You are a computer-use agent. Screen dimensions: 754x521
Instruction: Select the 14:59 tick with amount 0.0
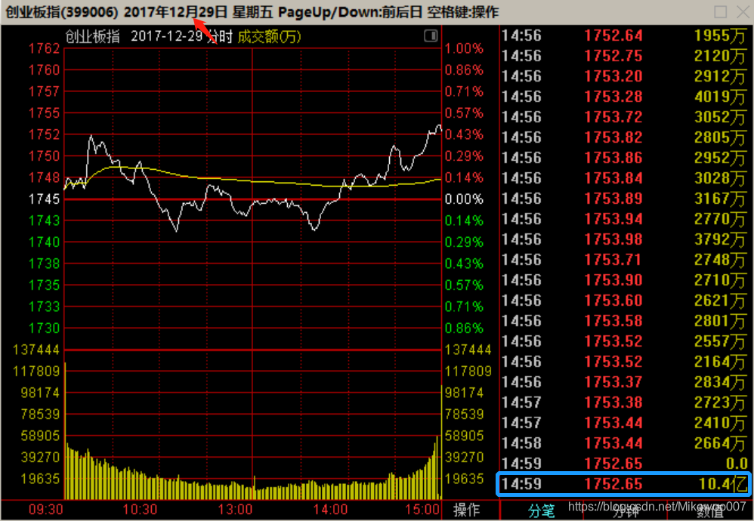tap(625, 464)
